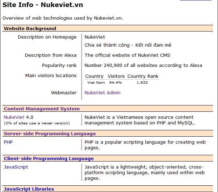
Task: Click the Description from Alexa label
Action: [x=51, y=55]
